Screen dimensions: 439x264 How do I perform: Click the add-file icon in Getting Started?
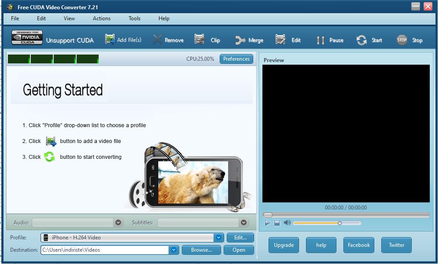pyautogui.click(x=51, y=141)
